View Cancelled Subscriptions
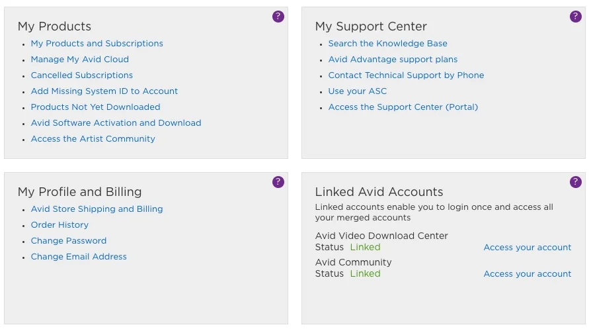This screenshot has width=591, height=331. [82, 75]
